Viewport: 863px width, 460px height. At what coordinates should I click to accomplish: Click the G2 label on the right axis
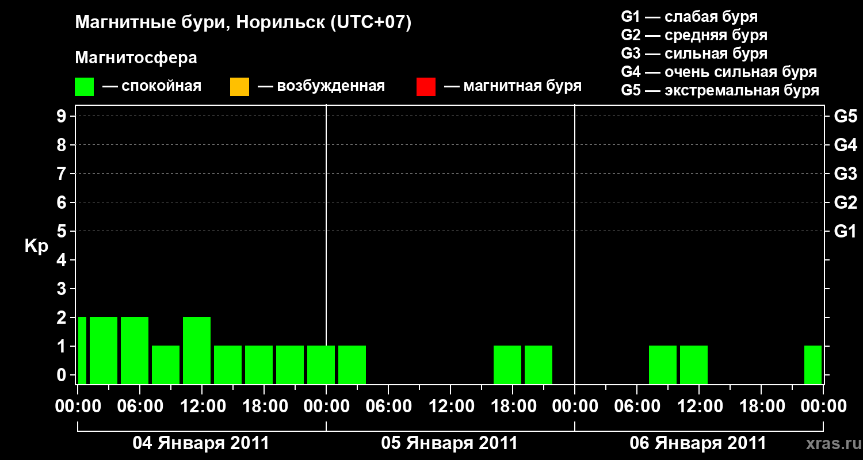[845, 203]
